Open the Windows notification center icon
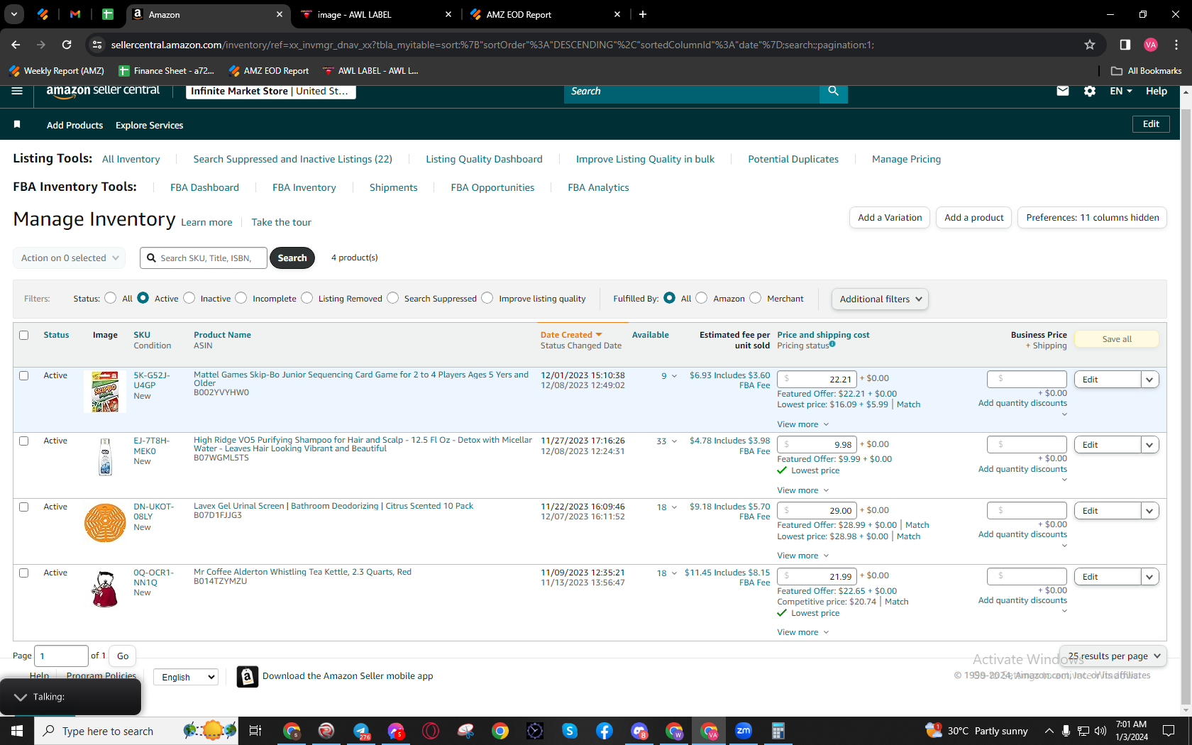Screen dimensions: 1192x745 [x=1169, y=731]
